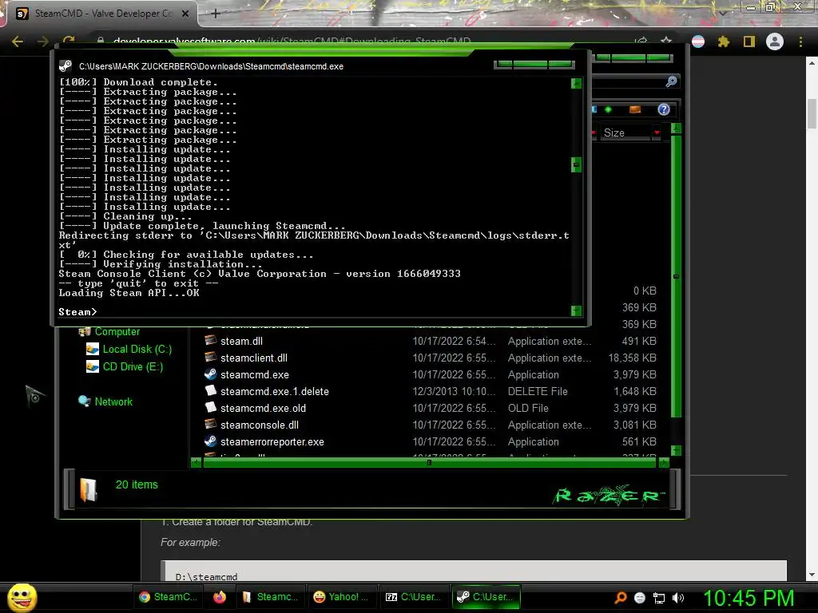Open the 7-Zip C:\User... taskbar item

(413, 597)
